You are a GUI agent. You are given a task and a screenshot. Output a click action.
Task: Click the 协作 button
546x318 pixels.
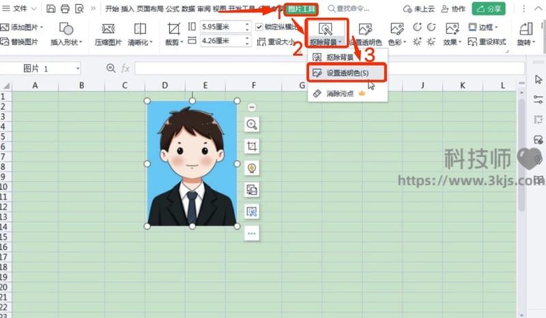pos(453,9)
